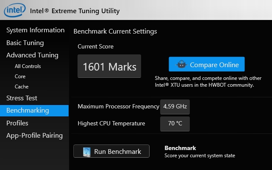Select All Controls under Advanced Tuning
Screen dimensions: 272x170
28,66
